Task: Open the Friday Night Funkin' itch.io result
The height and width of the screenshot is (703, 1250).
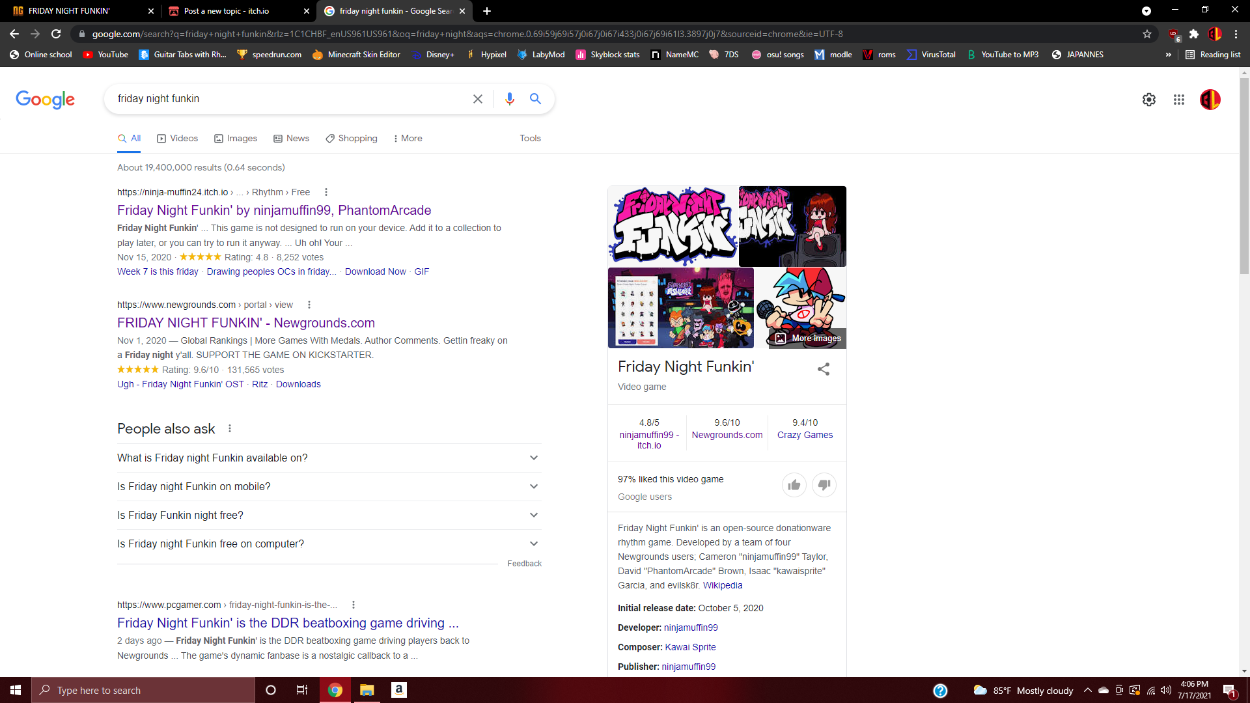Action: click(274, 210)
